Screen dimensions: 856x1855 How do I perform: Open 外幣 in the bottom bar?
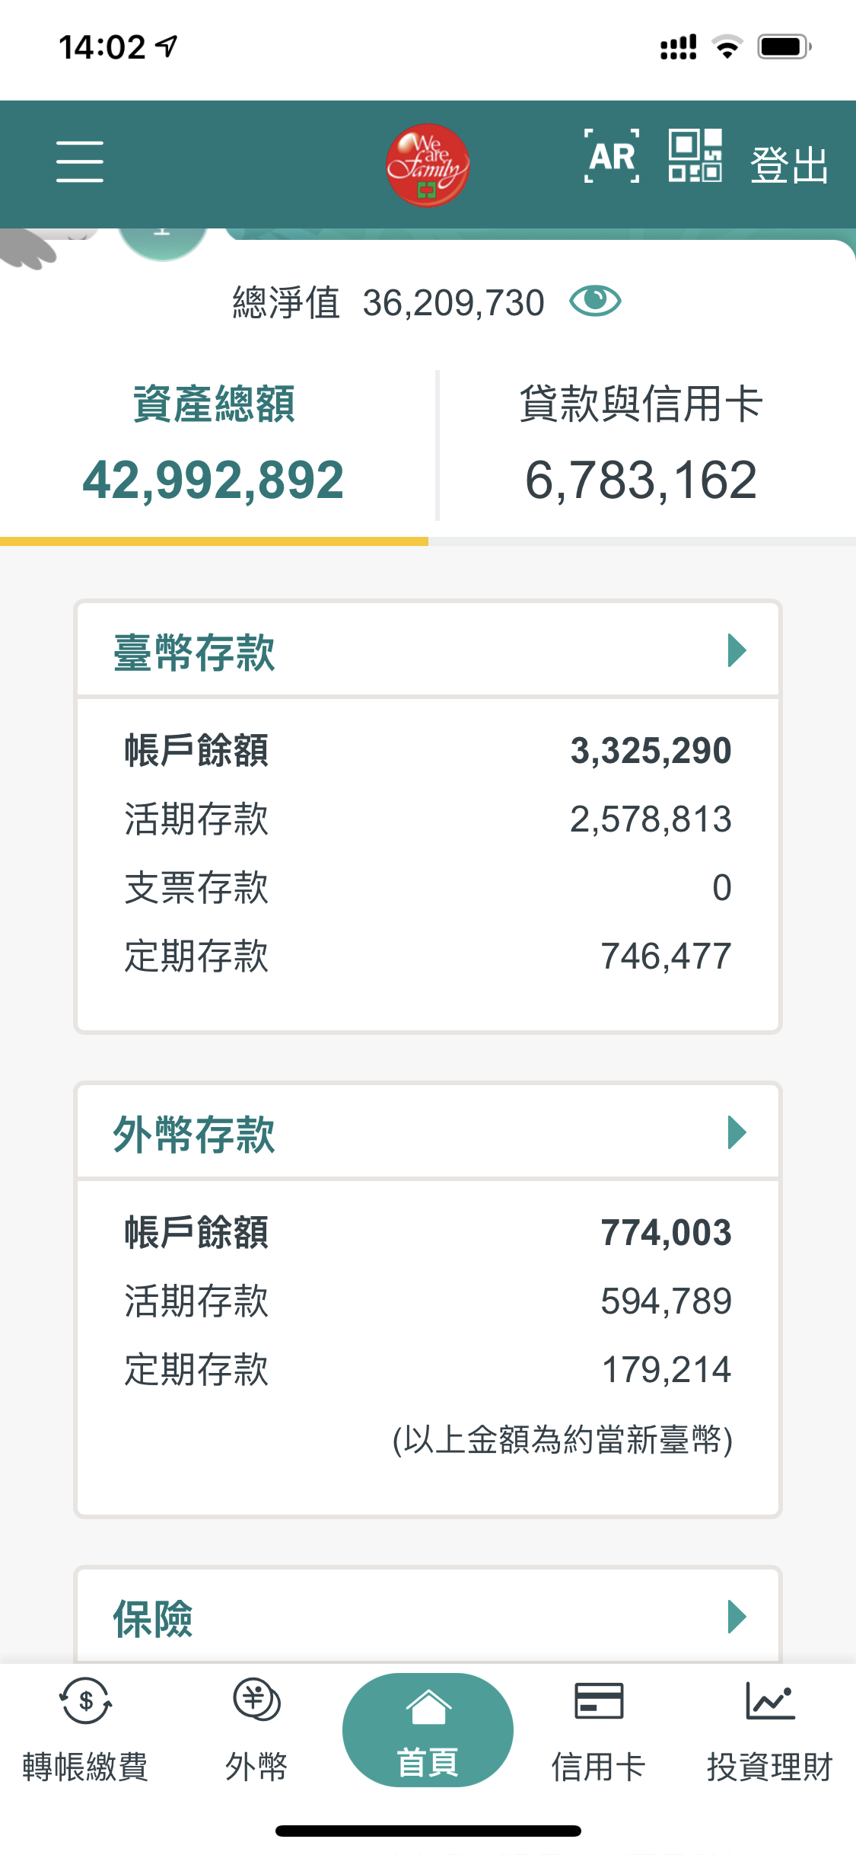[x=256, y=1732]
